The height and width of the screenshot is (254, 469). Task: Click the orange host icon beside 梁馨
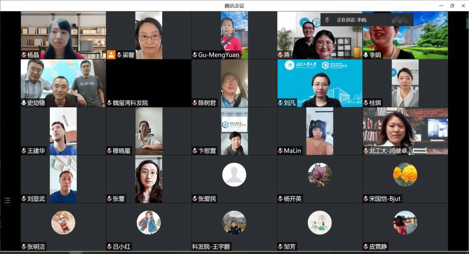pyautogui.click(x=111, y=55)
